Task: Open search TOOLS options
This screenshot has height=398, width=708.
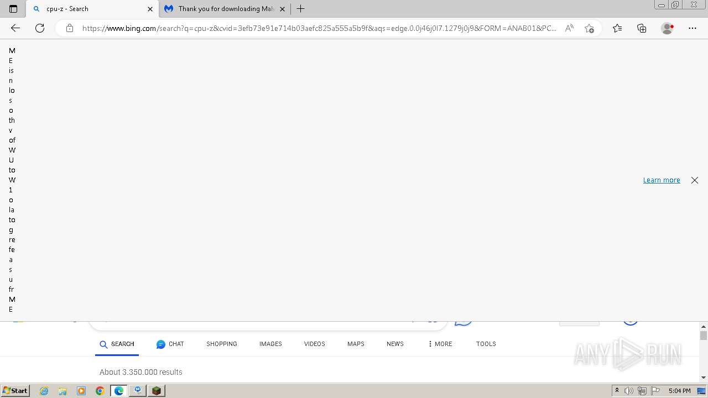Action: [486, 344]
